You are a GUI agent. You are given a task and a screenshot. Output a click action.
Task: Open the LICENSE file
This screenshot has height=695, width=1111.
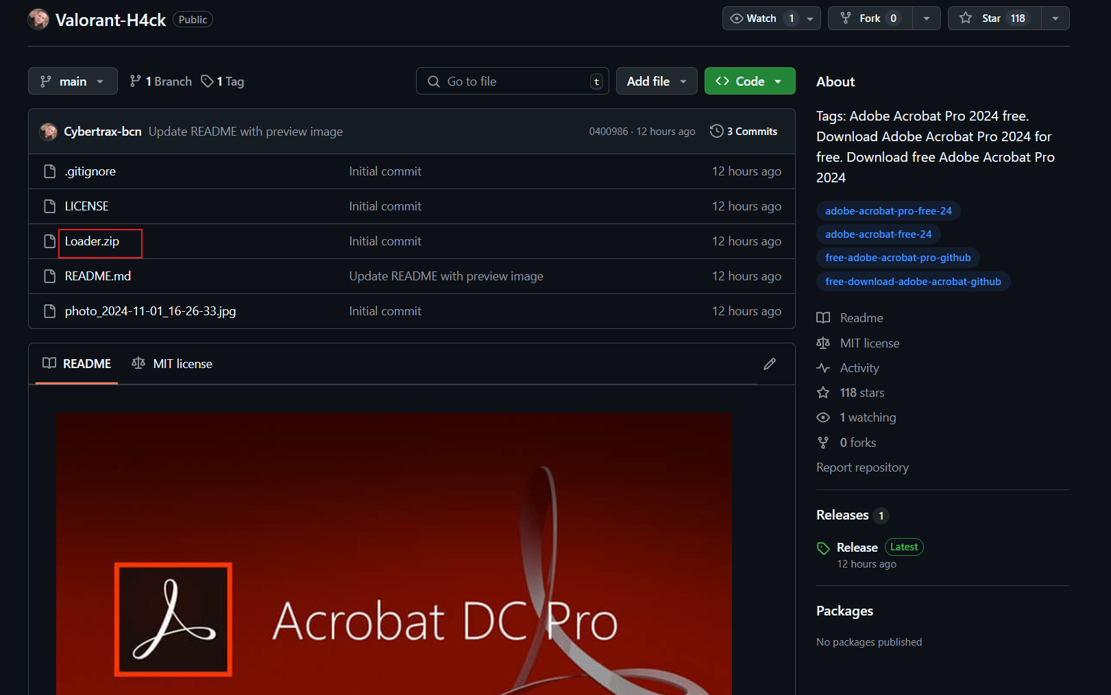click(86, 206)
